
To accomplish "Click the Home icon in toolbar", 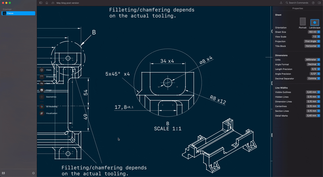I will coord(47,3).
